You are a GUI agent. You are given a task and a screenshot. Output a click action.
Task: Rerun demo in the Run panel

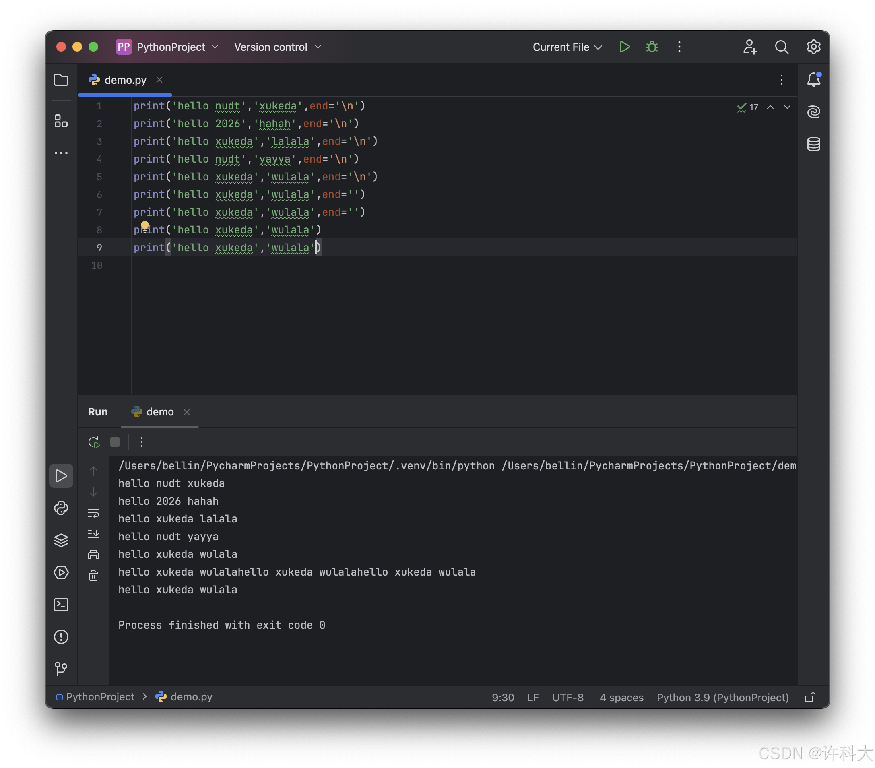(94, 442)
